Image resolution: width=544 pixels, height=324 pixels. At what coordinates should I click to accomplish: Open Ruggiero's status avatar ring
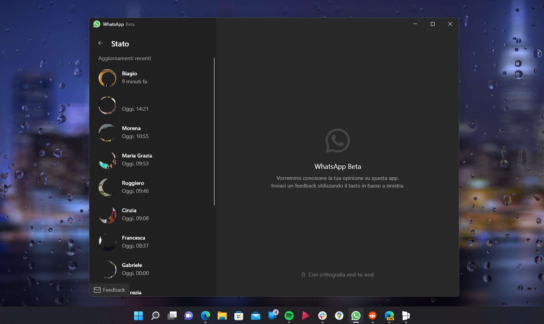coord(108,187)
